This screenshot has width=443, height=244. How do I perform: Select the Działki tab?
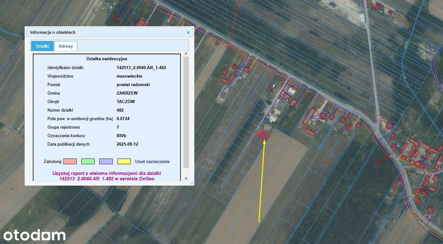point(42,46)
